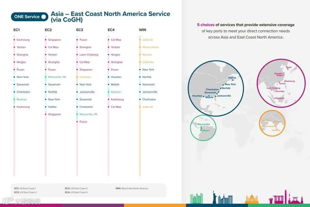310x207 pixels.
Task: Click the Rodman label on the green map
Action: [204, 130]
